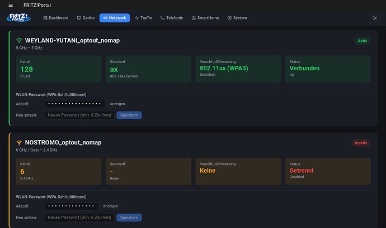The height and width of the screenshot is (228, 386).
Task: Click the Aktiv status badge
Action: [x=362, y=41]
